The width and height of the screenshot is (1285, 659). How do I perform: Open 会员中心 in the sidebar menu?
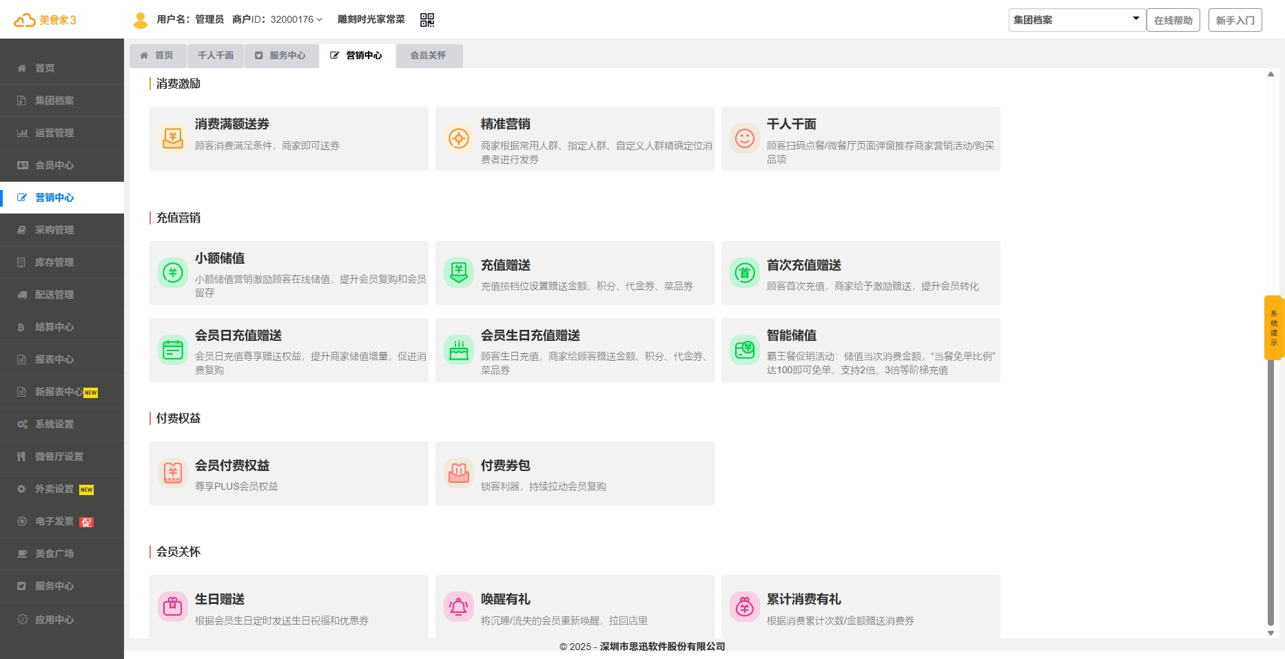54,165
